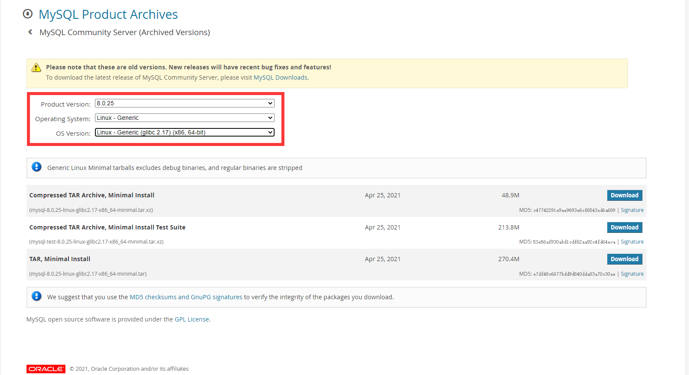Click the Product Version label
The width and height of the screenshot is (689, 375).
(x=65, y=104)
